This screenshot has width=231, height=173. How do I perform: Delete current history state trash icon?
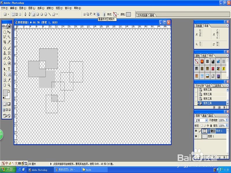pyautogui.click(x=224, y=107)
